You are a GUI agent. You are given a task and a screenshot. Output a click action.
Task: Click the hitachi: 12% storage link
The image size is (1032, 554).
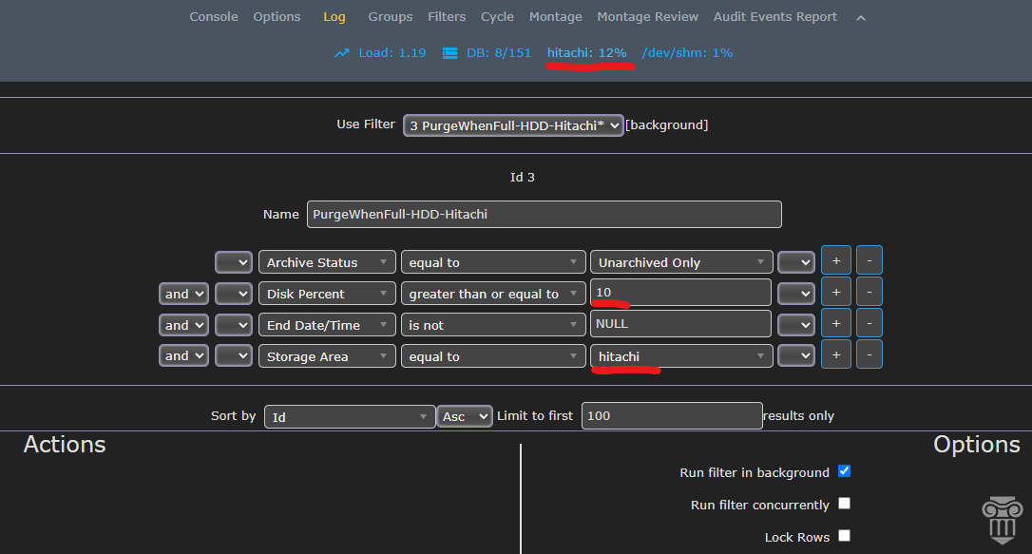[587, 53]
